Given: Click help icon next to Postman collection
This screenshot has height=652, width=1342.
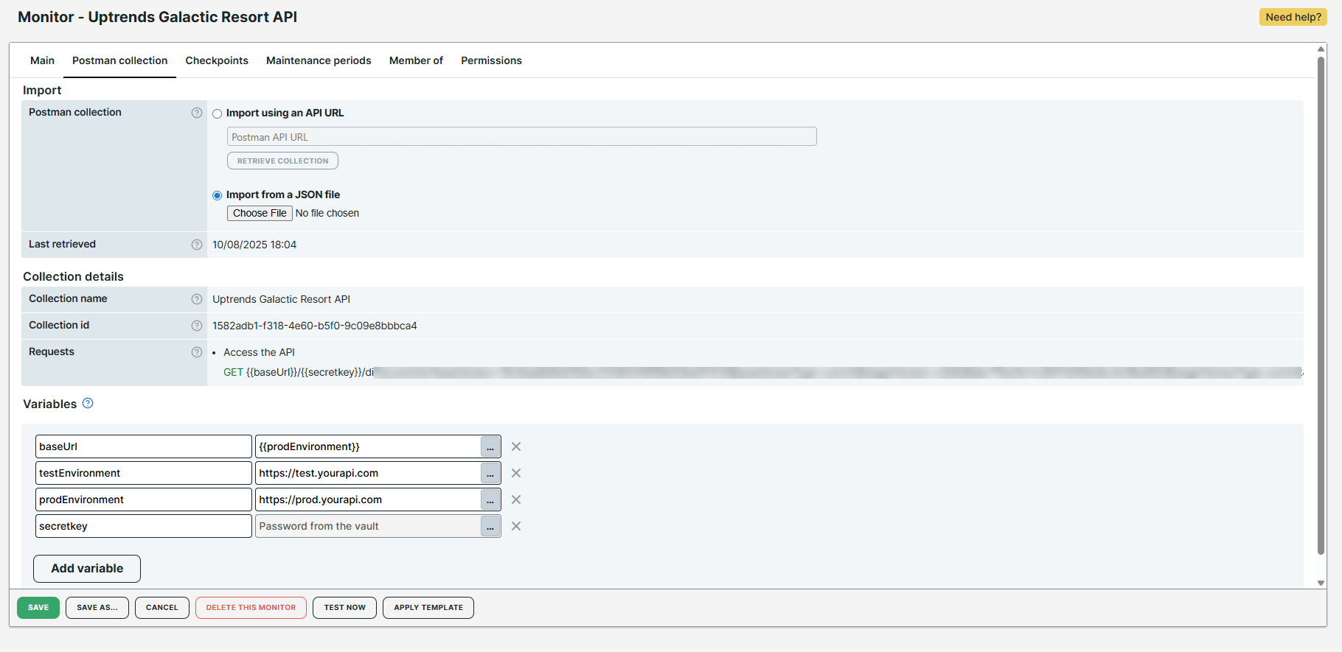Looking at the screenshot, I should (x=197, y=113).
